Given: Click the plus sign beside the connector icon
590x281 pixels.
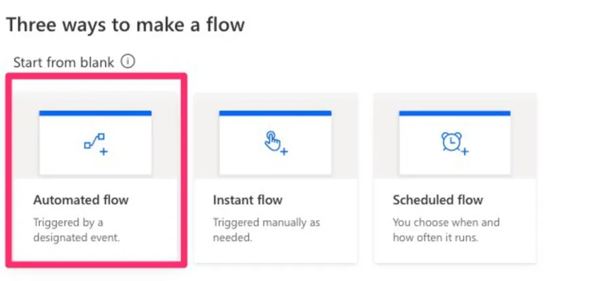Looking at the screenshot, I should pos(104,152).
